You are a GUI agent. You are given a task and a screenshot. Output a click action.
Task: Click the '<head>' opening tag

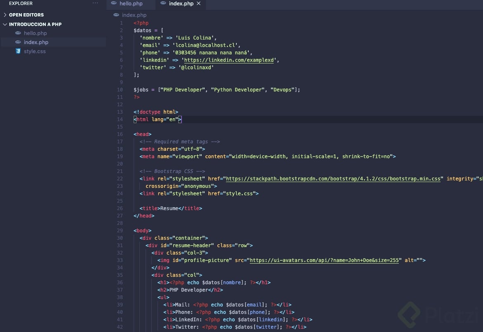coord(142,134)
